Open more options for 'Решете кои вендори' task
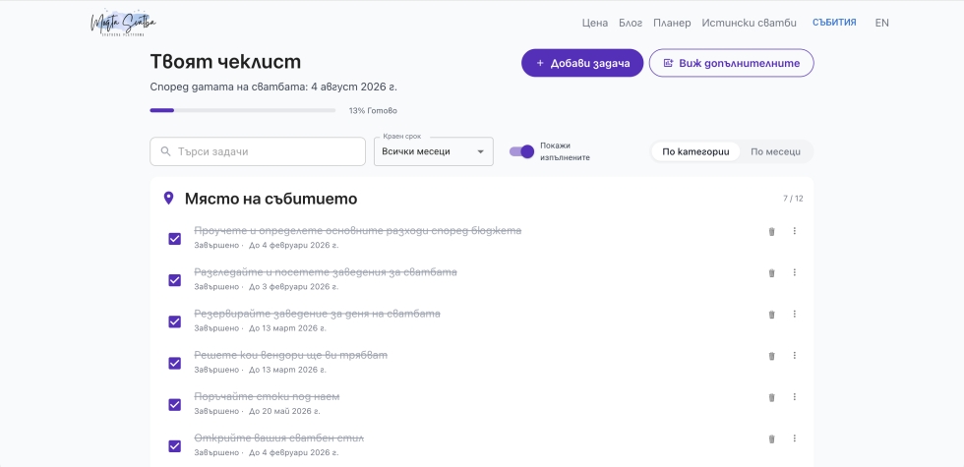The image size is (964, 467). 795,356
